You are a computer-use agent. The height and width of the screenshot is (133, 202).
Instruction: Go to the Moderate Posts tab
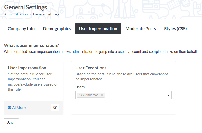click(x=141, y=29)
